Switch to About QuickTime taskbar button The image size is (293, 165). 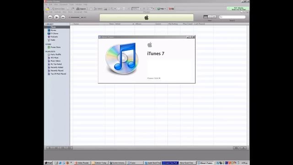tap(187, 163)
